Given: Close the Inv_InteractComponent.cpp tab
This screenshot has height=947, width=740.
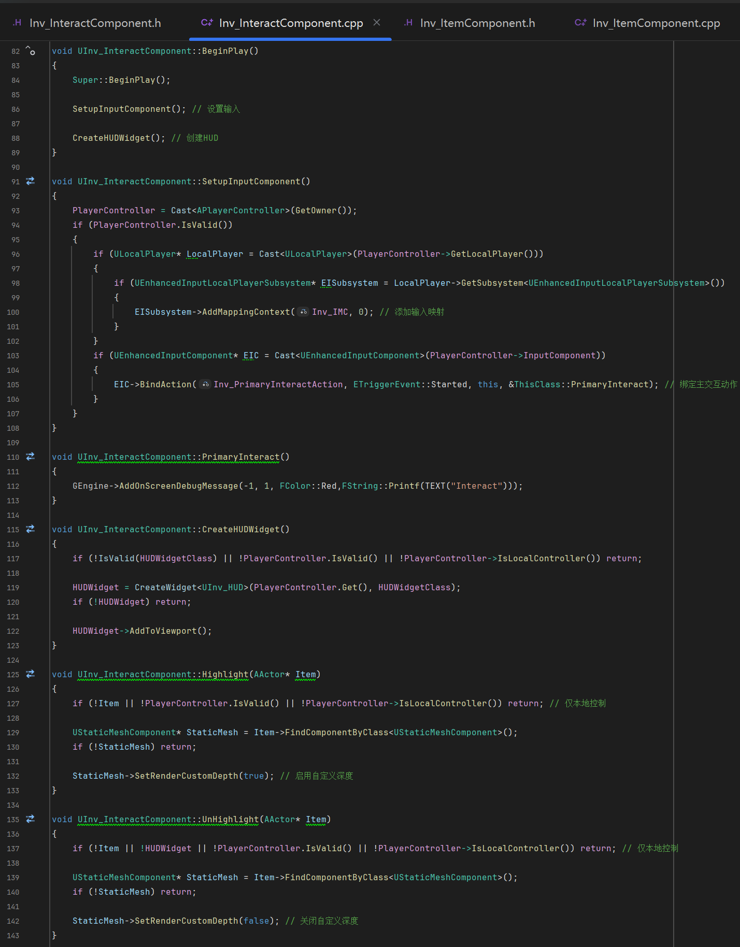Looking at the screenshot, I should pos(377,22).
